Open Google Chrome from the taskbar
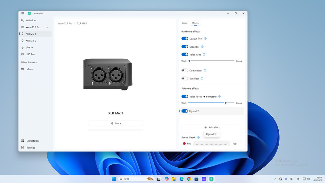 click(189, 179)
